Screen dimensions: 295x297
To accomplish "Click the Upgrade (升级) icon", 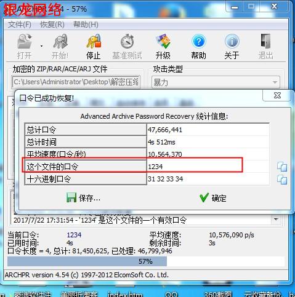I will (163, 41).
